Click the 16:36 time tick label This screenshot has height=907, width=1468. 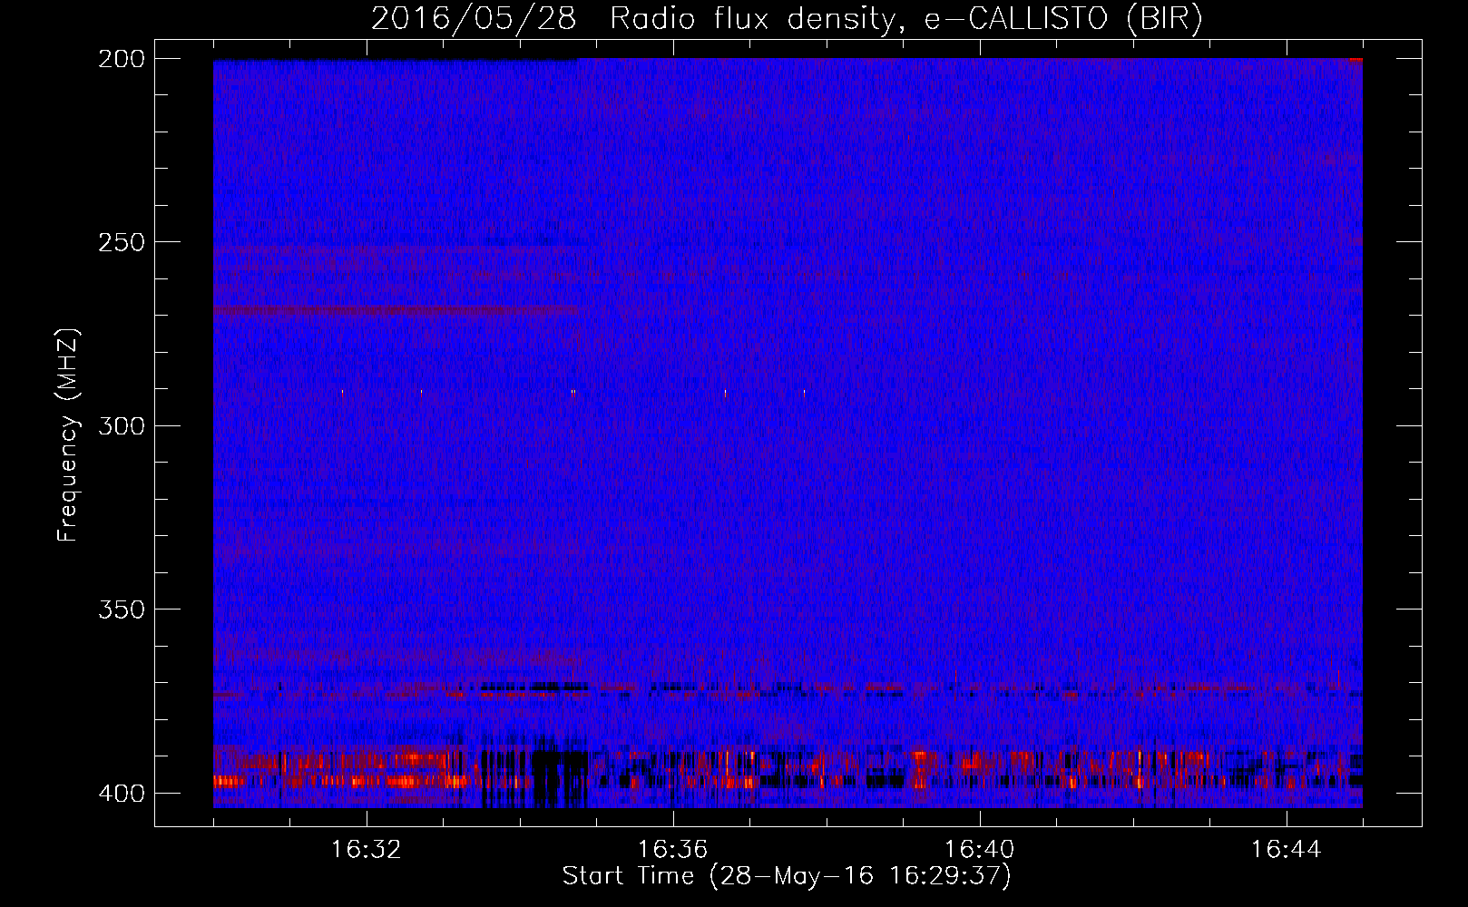coord(673,850)
